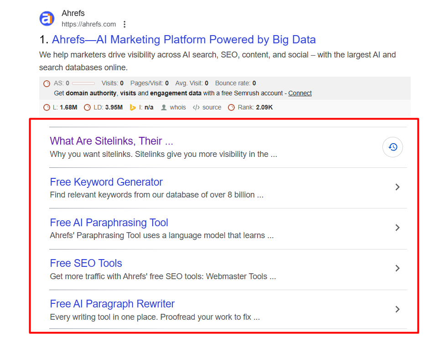This screenshot has width=428, height=338.
Task: Open the main Ahrefs AI Marketing Platform title
Action: (184, 40)
